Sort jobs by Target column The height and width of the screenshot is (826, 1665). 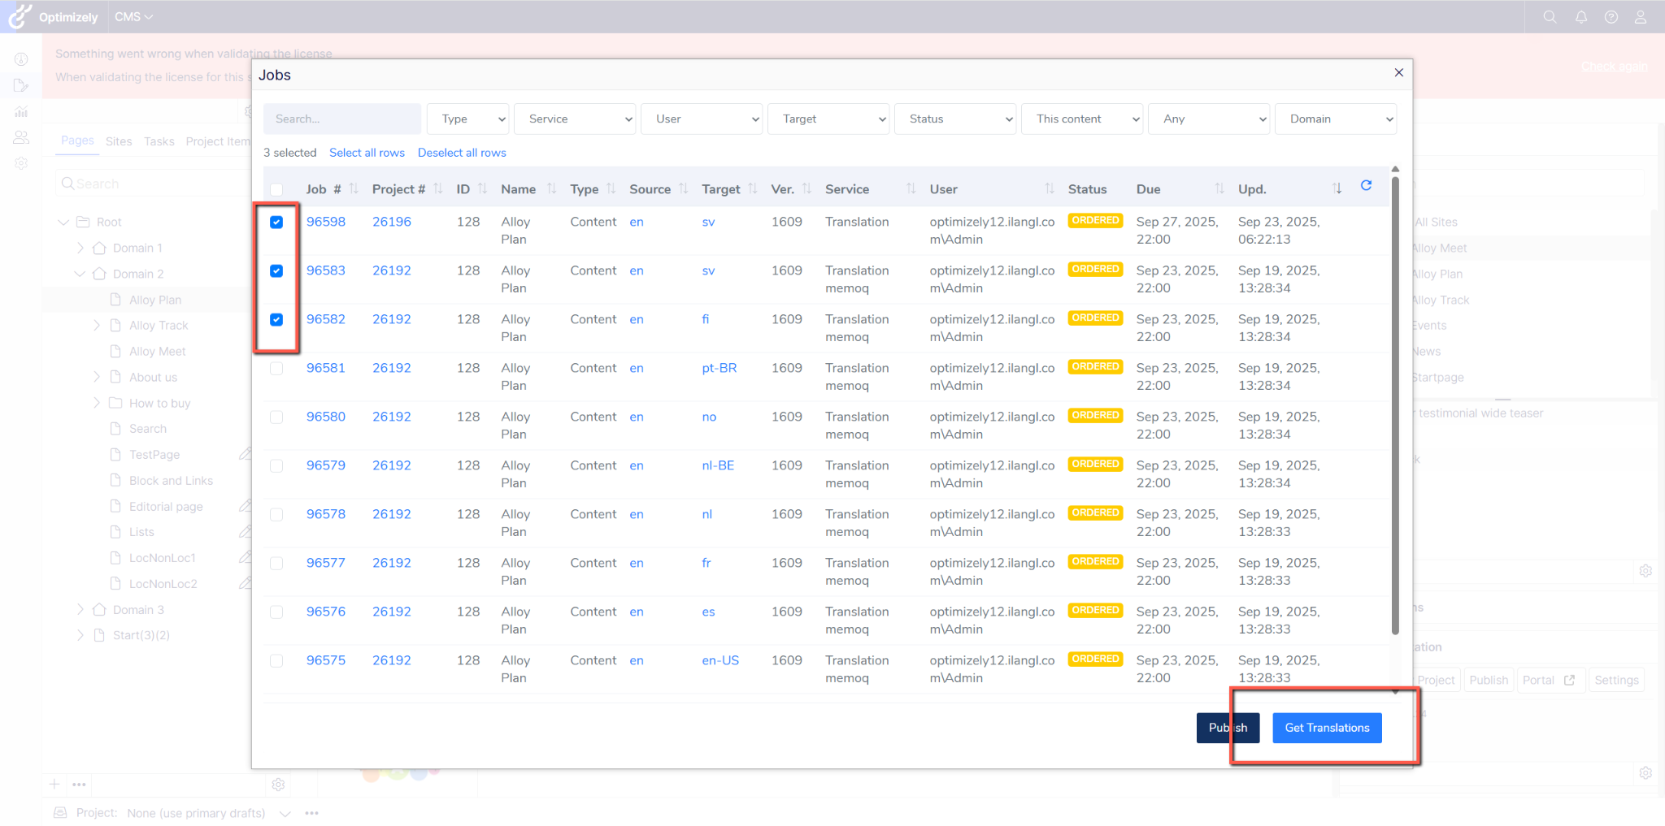tap(753, 189)
